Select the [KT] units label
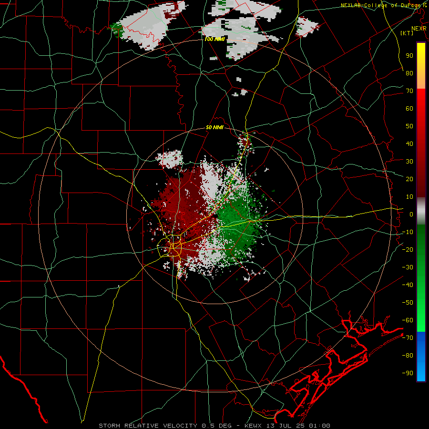Viewport: 429px width, 429px height. point(407,33)
